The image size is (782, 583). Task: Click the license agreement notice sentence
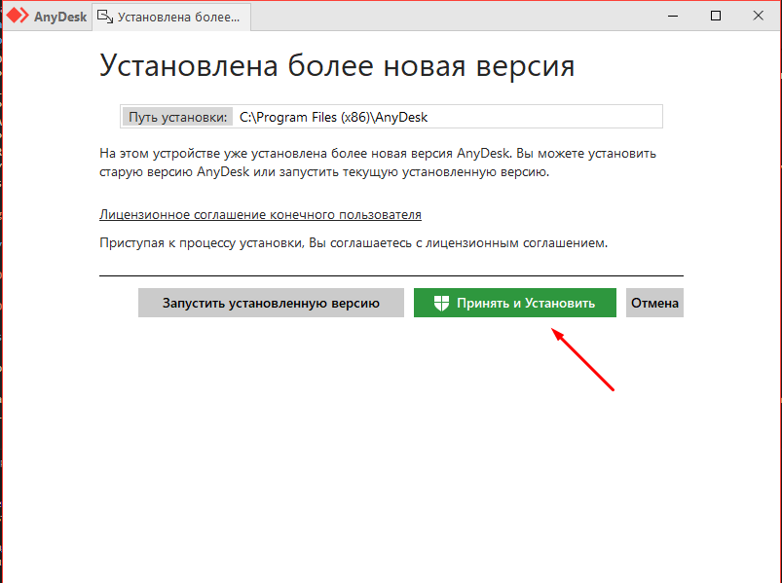(354, 243)
